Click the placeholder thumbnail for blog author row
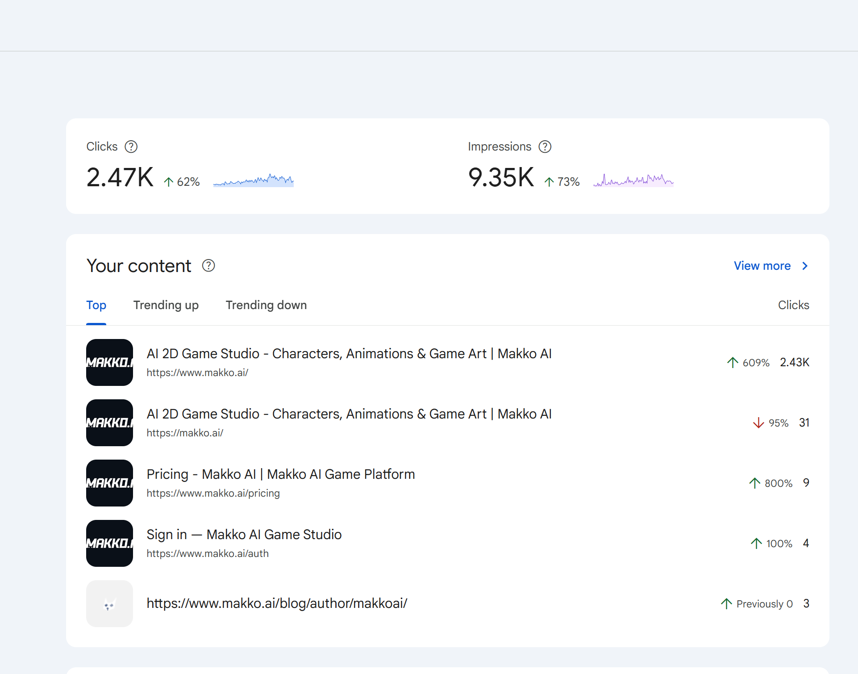Image resolution: width=858 pixels, height=674 pixels. point(109,603)
